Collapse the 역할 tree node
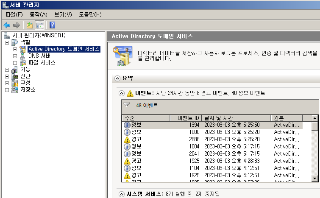Image resolution: width=320 pixels, height=198 pixels. 7,43
